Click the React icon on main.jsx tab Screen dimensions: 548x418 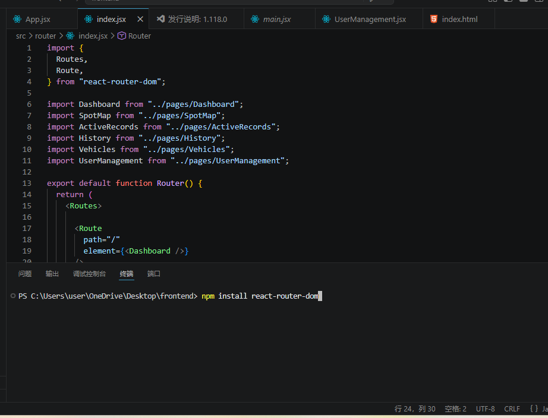tap(254, 20)
